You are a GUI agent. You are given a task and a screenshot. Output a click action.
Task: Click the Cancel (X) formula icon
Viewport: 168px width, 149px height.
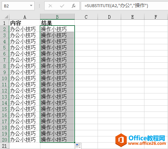[50, 6]
